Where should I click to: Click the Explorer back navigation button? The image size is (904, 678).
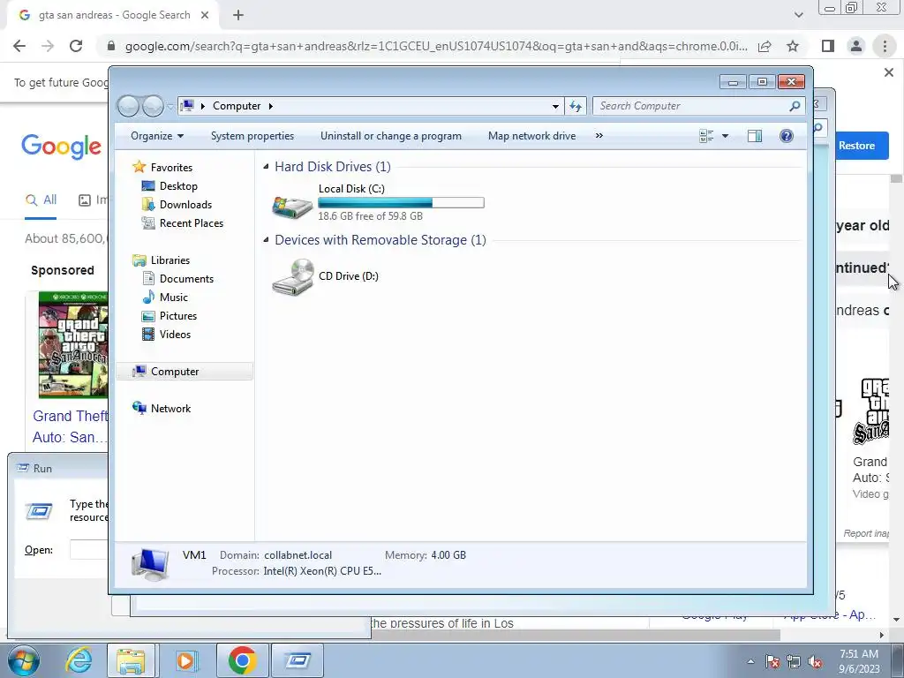128,106
